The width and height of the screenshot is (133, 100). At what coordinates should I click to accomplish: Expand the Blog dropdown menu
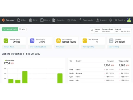(x=49, y=20)
